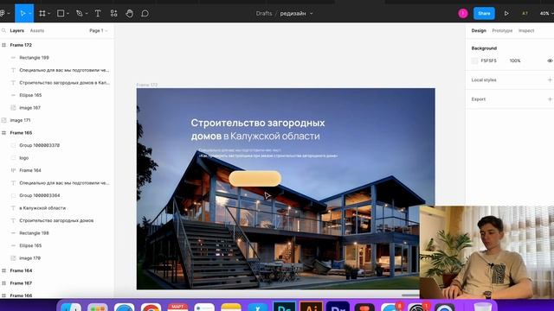Switch to the Design tab

(479, 31)
